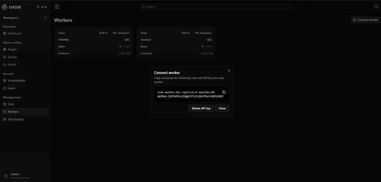This screenshot has width=381, height=182.
Task: Click Online status of worker 768d18bb
Action: tap(125, 46)
